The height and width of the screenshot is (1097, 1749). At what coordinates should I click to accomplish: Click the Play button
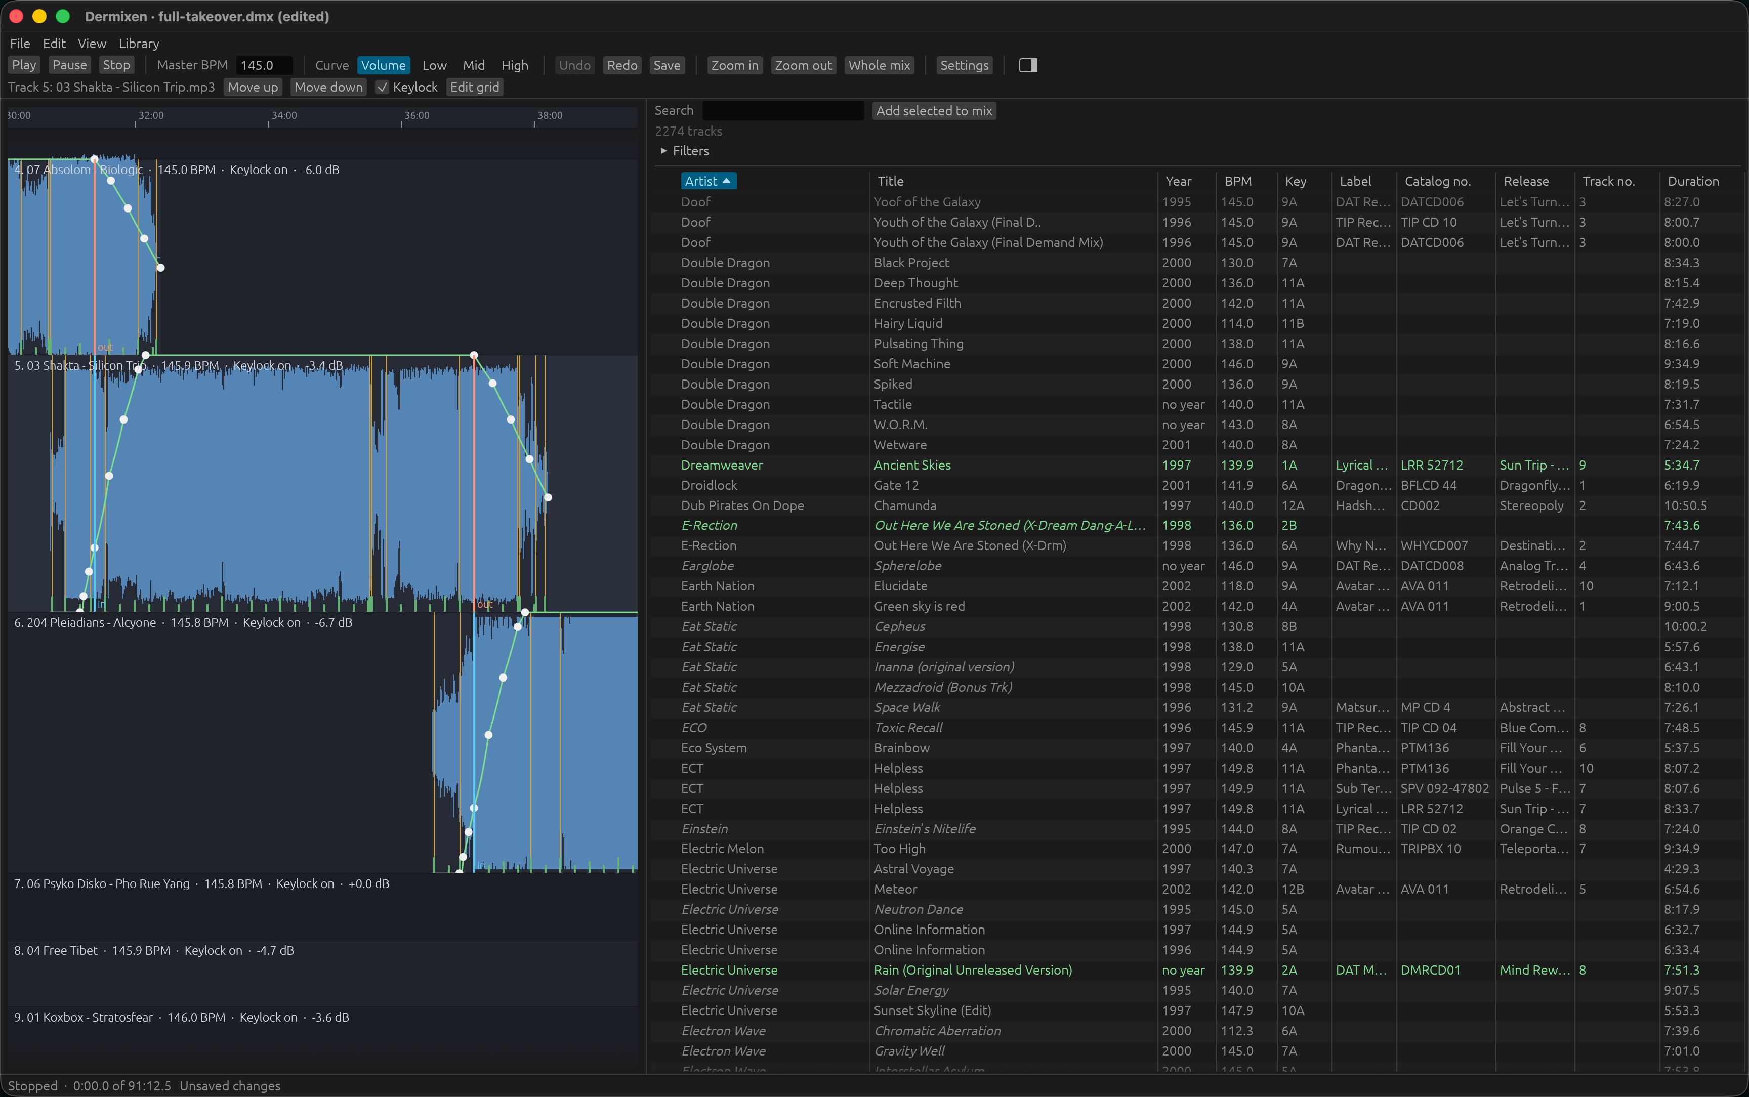click(24, 65)
